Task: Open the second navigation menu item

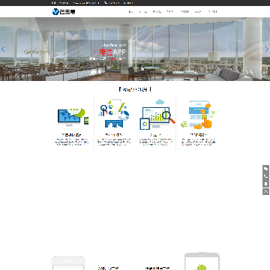Action: 142,11
